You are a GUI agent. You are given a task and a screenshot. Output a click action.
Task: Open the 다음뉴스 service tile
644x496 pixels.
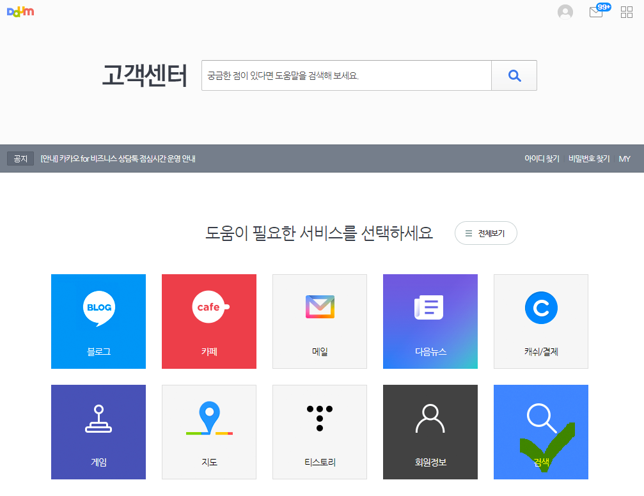point(430,322)
